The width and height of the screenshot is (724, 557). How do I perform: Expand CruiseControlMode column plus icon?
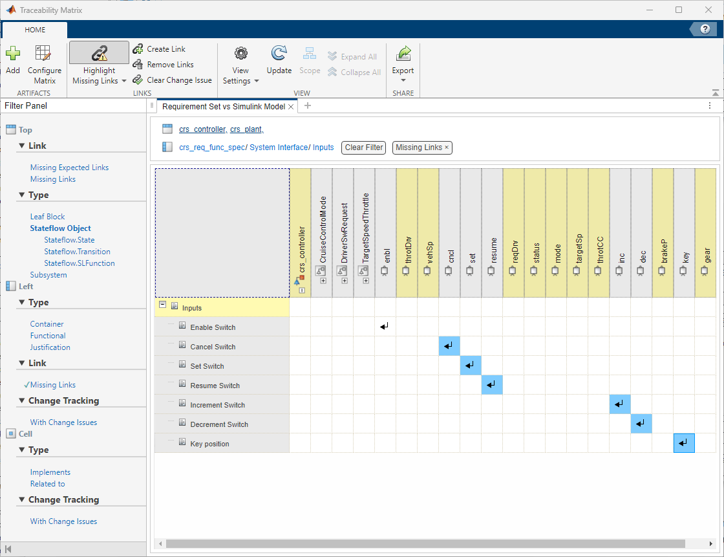tap(323, 281)
